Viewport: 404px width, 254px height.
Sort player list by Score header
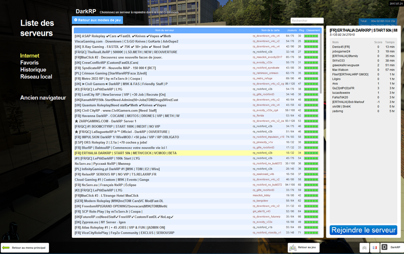[x=378, y=42]
